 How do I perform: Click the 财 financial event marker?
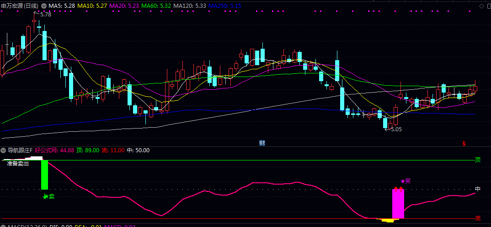[x=262, y=143]
